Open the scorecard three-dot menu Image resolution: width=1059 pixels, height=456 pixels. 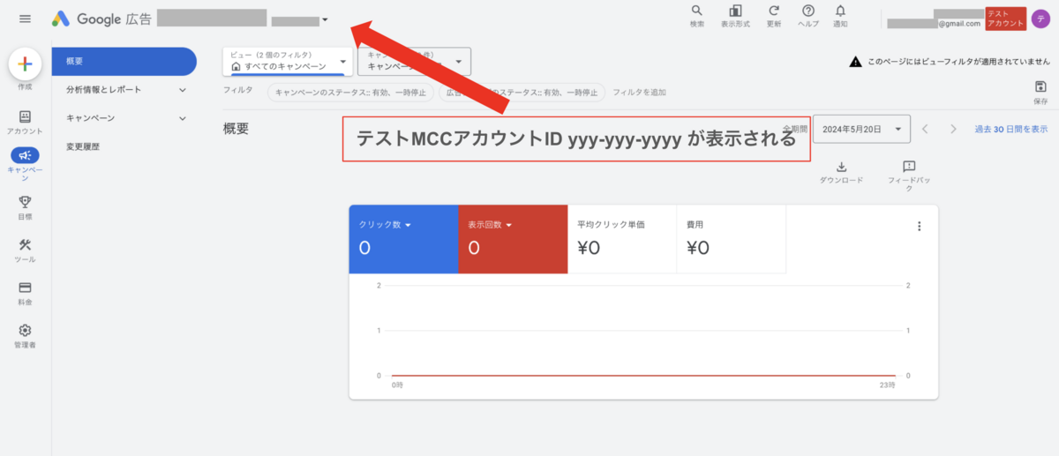coord(919,226)
